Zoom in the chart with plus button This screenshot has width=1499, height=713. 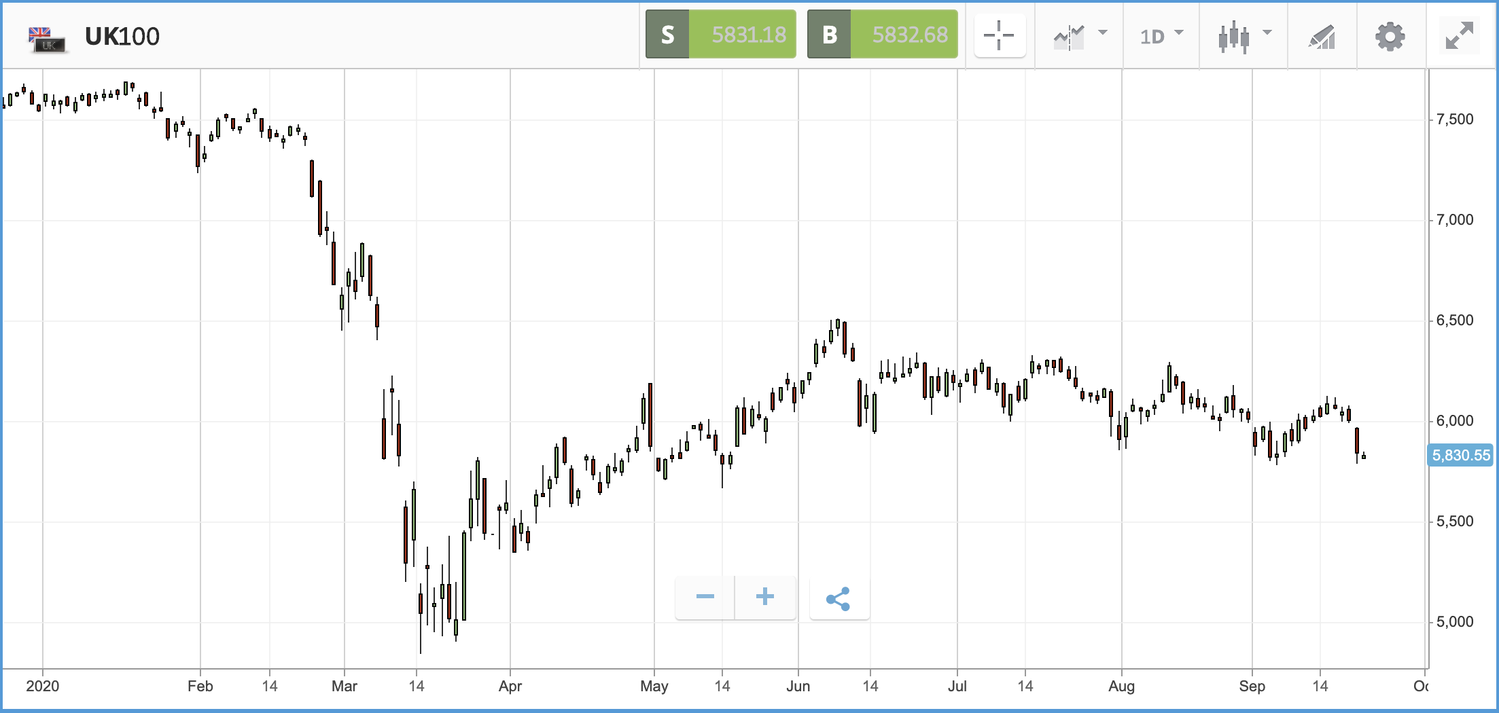coord(765,597)
